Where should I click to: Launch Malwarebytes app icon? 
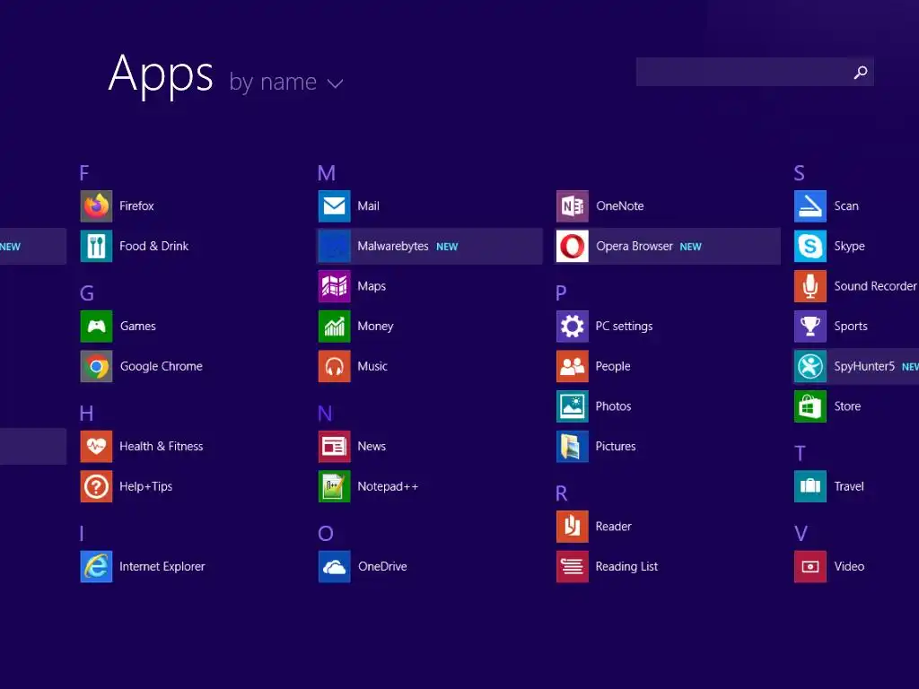click(334, 246)
